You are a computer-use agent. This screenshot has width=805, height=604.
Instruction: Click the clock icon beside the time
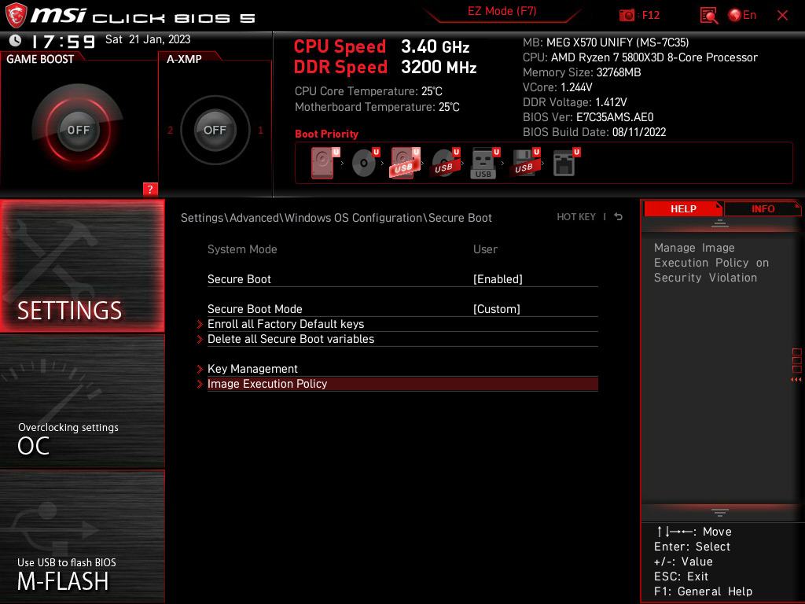click(x=16, y=40)
